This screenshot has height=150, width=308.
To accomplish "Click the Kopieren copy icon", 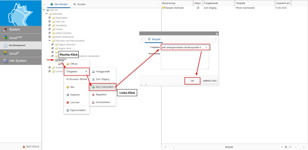I will click(x=68, y=95).
